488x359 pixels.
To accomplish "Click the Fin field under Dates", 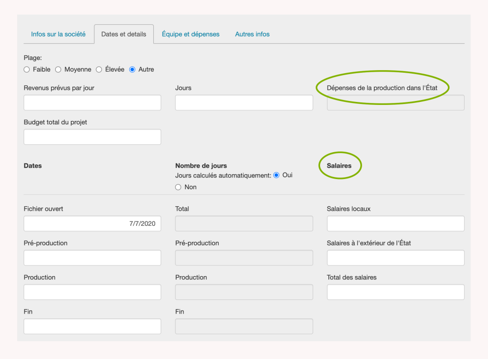I will pos(92,326).
